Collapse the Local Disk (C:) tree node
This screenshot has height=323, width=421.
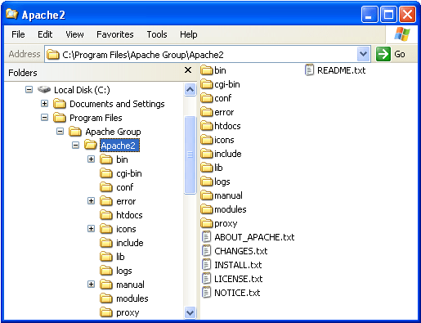click(x=29, y=89)
